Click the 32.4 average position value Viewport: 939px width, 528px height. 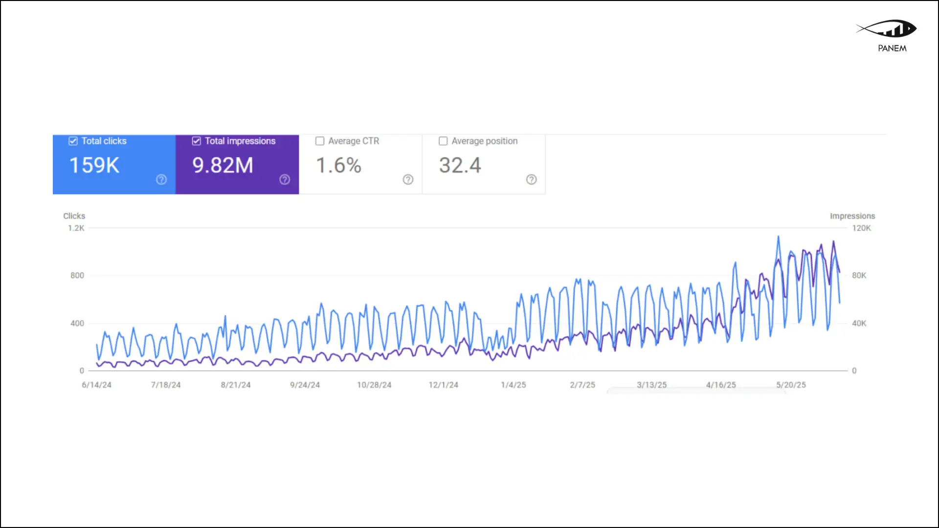pos(460,165)
